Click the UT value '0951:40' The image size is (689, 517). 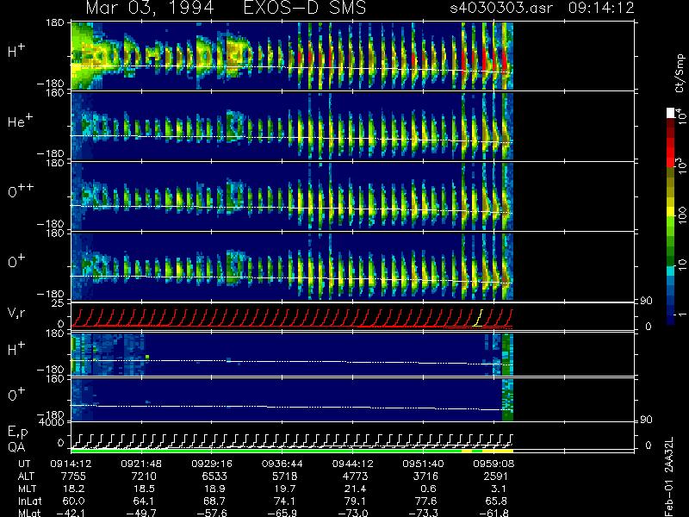tap(423, 464)
